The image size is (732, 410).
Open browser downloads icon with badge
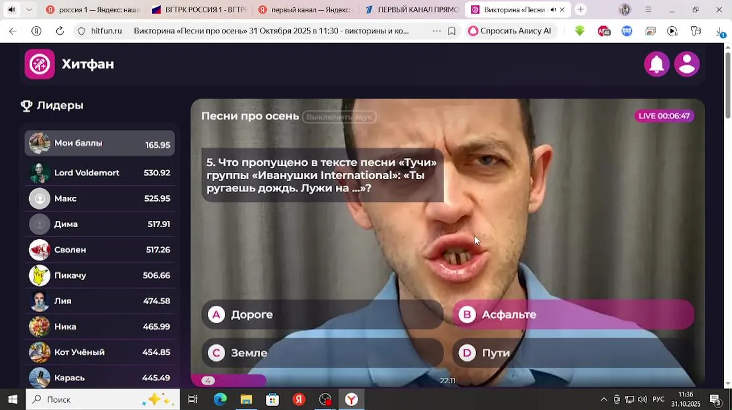(720, 32)
